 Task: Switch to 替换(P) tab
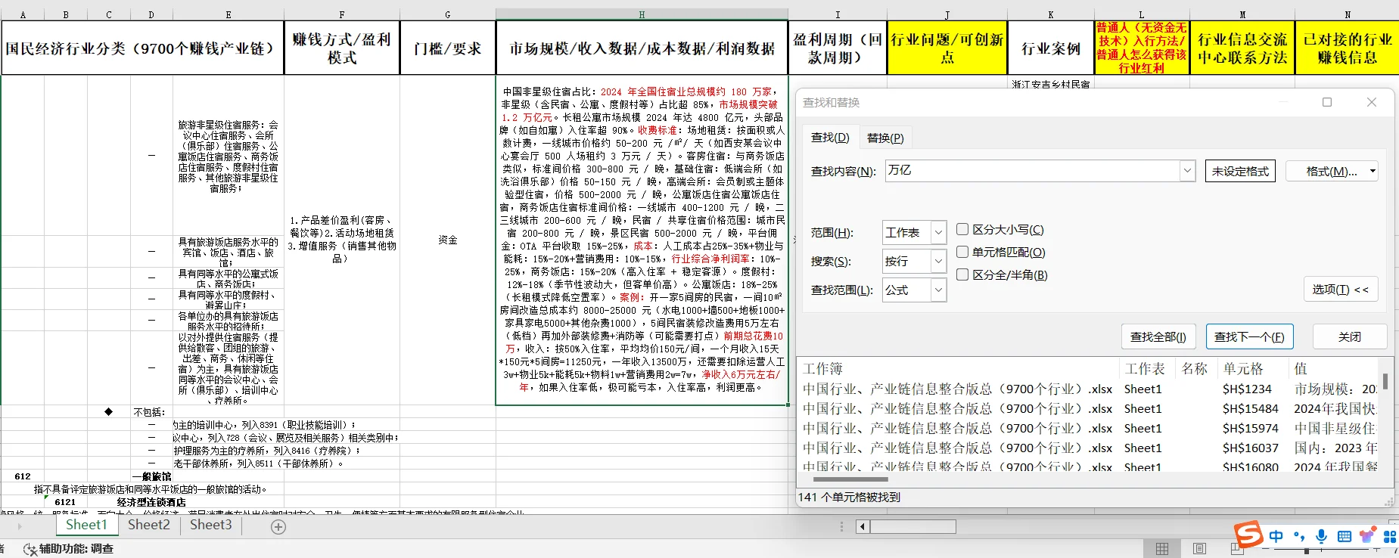(x=885, y=138)
